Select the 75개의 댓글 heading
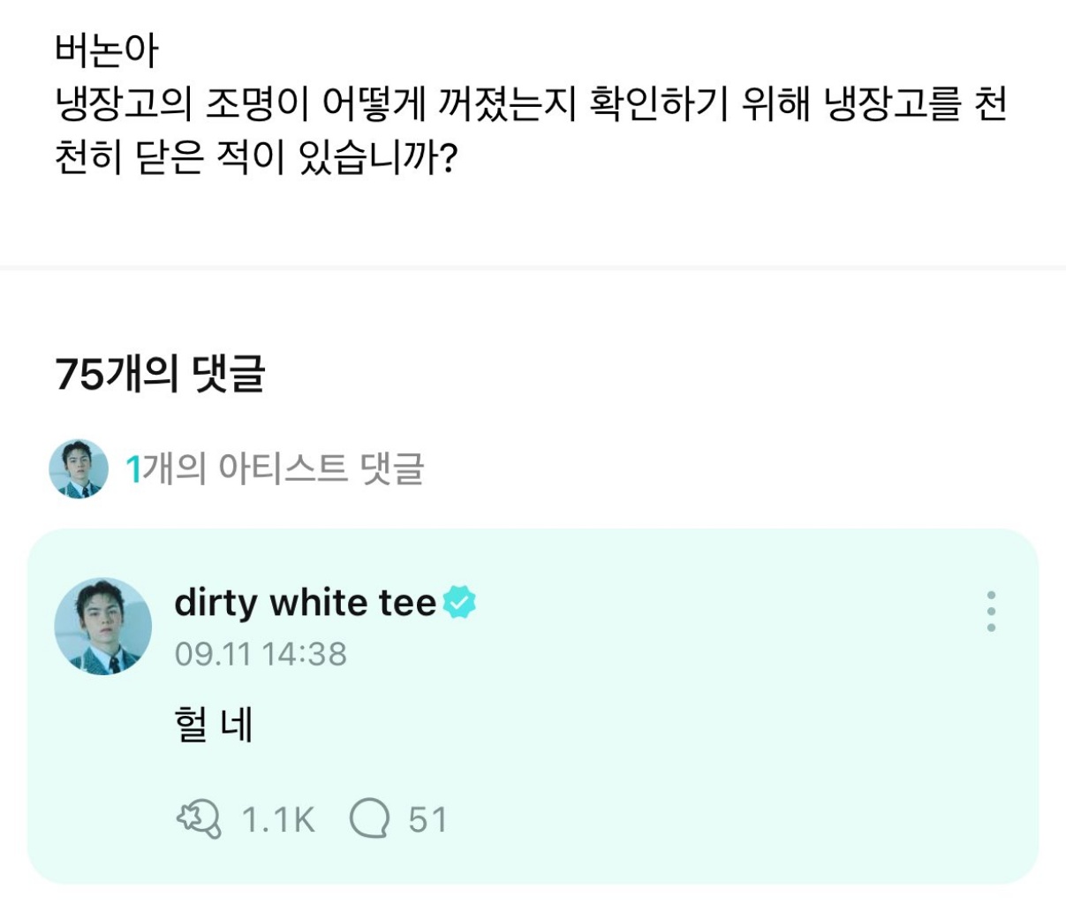 (160, 374)
